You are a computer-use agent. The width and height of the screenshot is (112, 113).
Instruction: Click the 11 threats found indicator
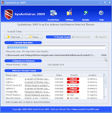[58, 37]
